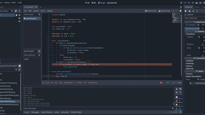Open Search Help
The width and height of the screenshot is (205, 115).
(x=164, y=11)
